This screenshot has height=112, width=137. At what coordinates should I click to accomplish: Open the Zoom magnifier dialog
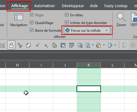121,20
